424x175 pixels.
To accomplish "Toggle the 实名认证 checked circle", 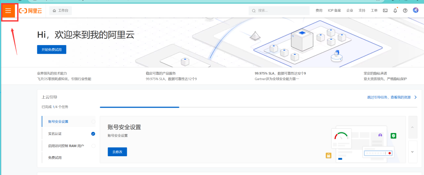I will (x=93, y=134).
